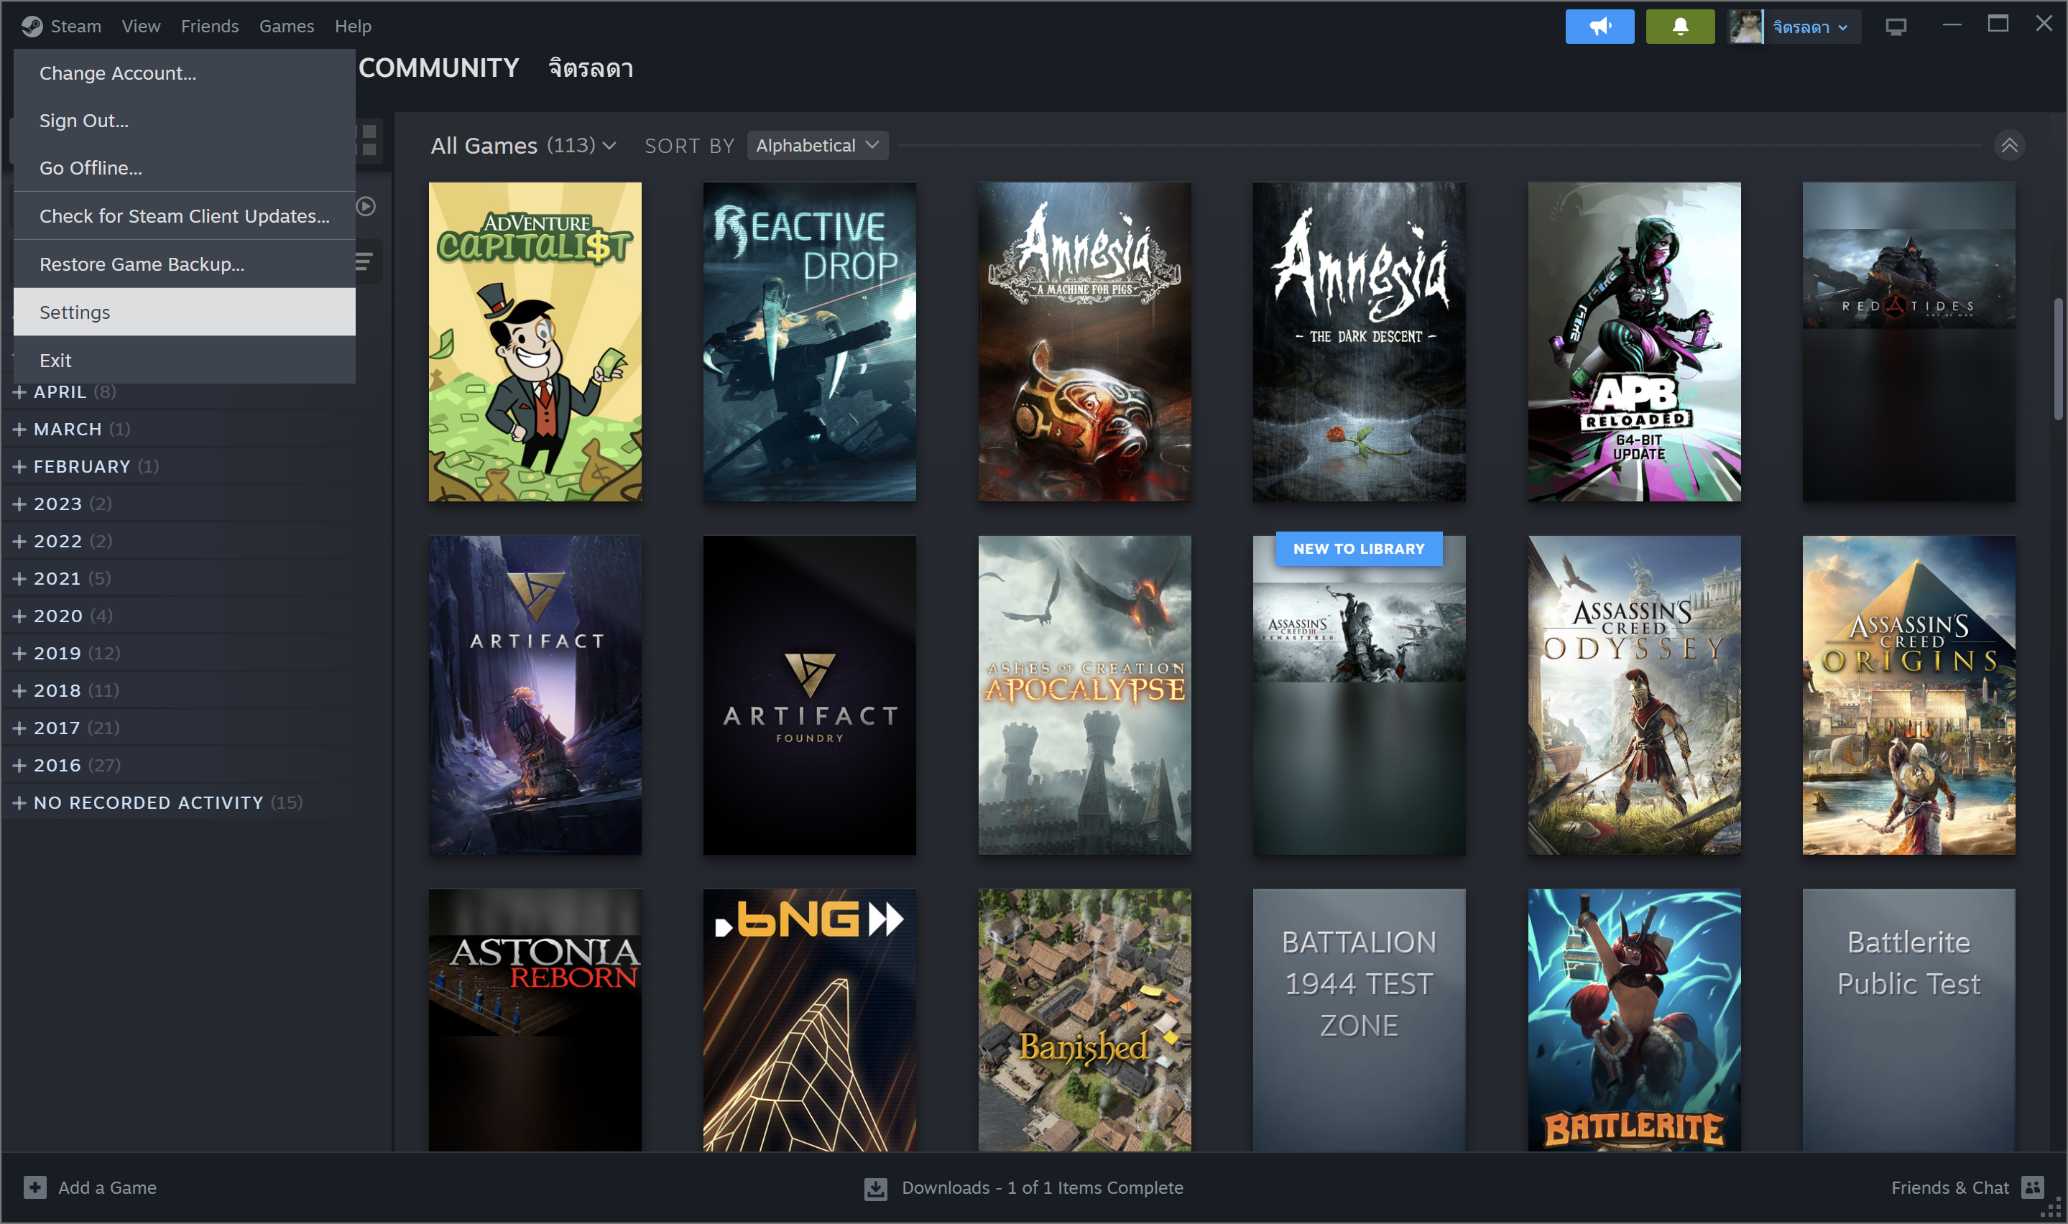The height and width of the screenshot is (1224, 2068).
Task: Click the Steam logo icon in menu bar
Action: coord(32,27)
